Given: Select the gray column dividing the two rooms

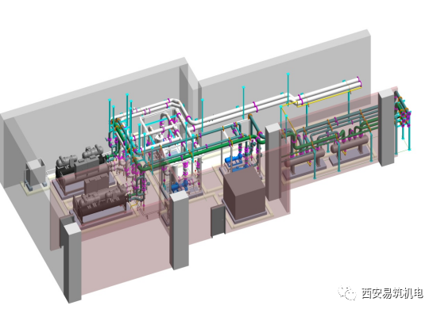Looking at the screenshot, I should [273, 162].
